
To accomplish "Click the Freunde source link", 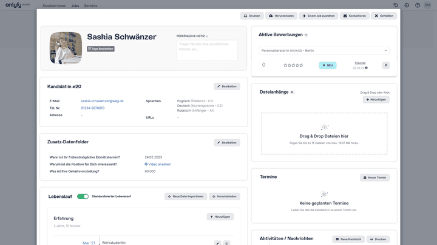I will point(360,63).
